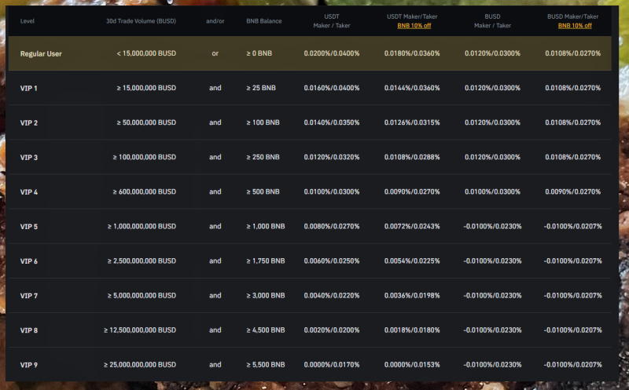
Task: Click the 'or' cell in Regular User row
Action: (x=215, y=53)
